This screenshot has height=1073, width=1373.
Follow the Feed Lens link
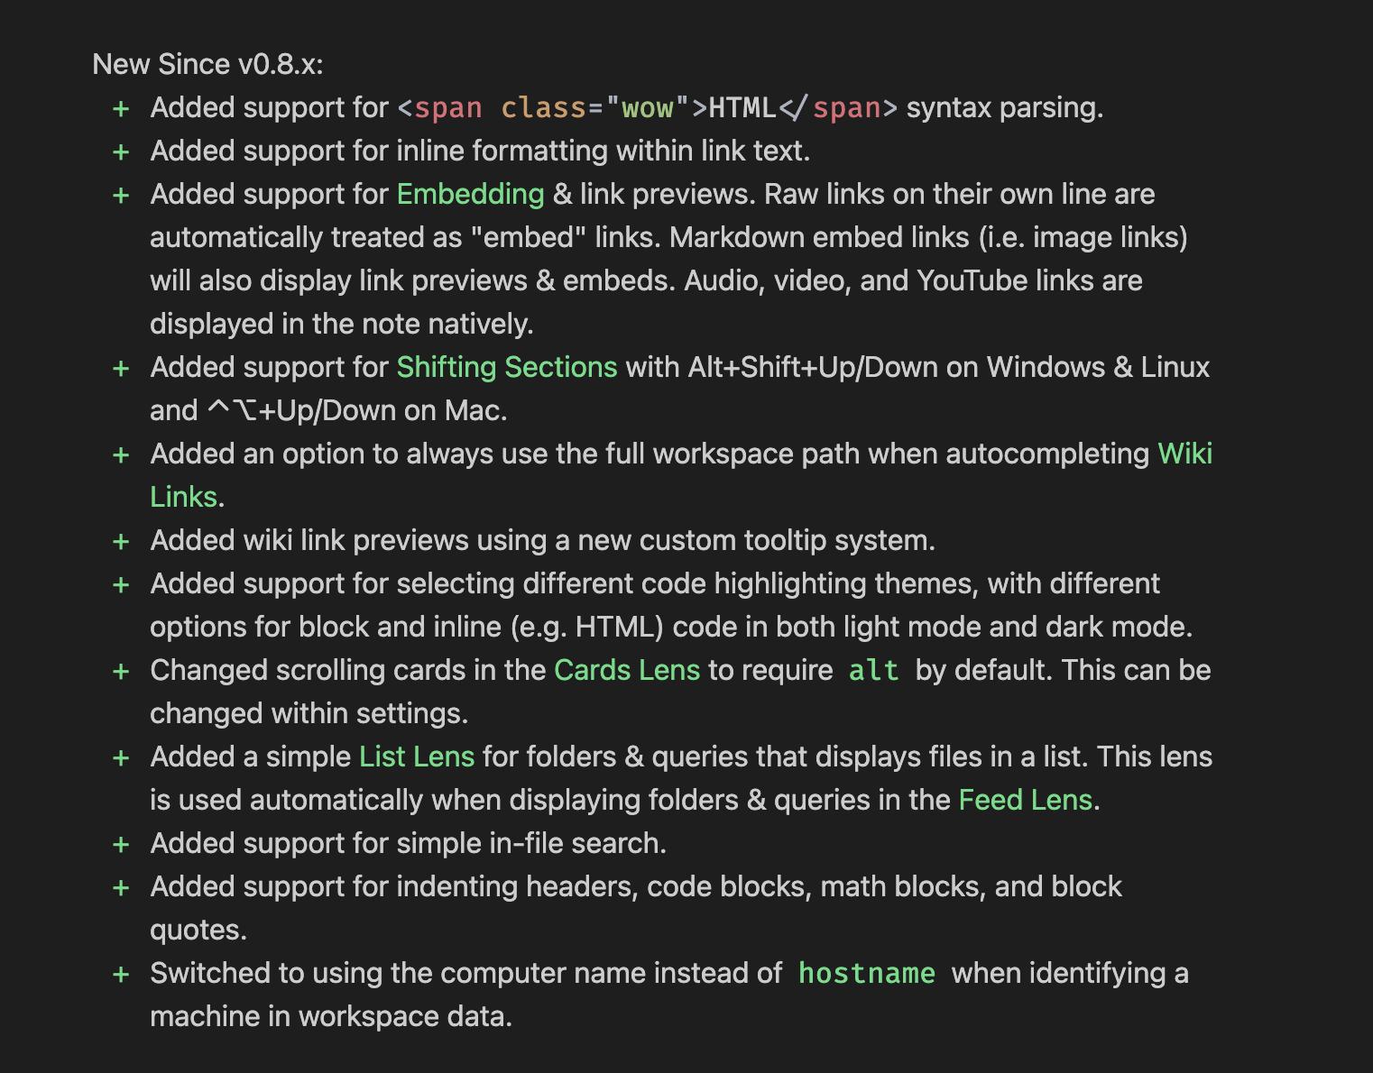(x=1025, y=800)
